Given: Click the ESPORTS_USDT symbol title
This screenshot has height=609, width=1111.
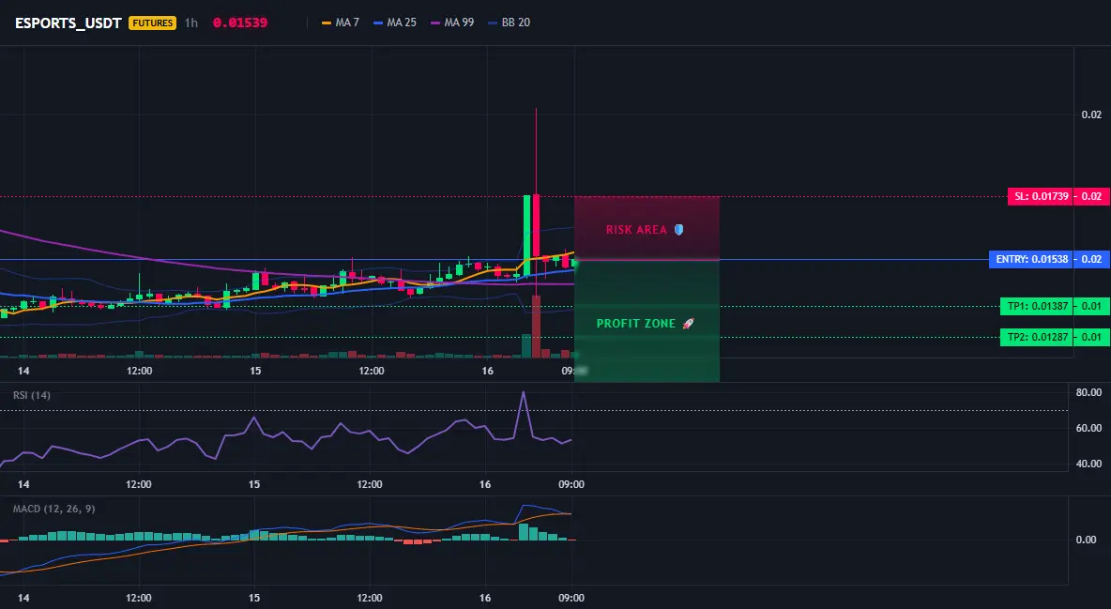Looking at the screenshot, I should click(68, 23).
